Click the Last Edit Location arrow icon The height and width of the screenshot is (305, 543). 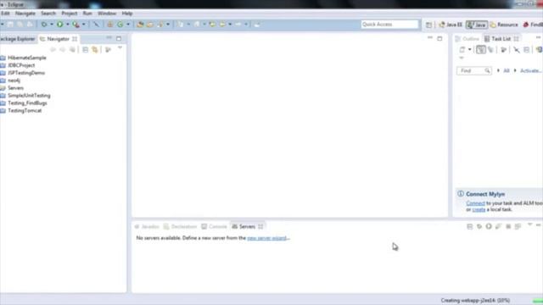(212, 25)
